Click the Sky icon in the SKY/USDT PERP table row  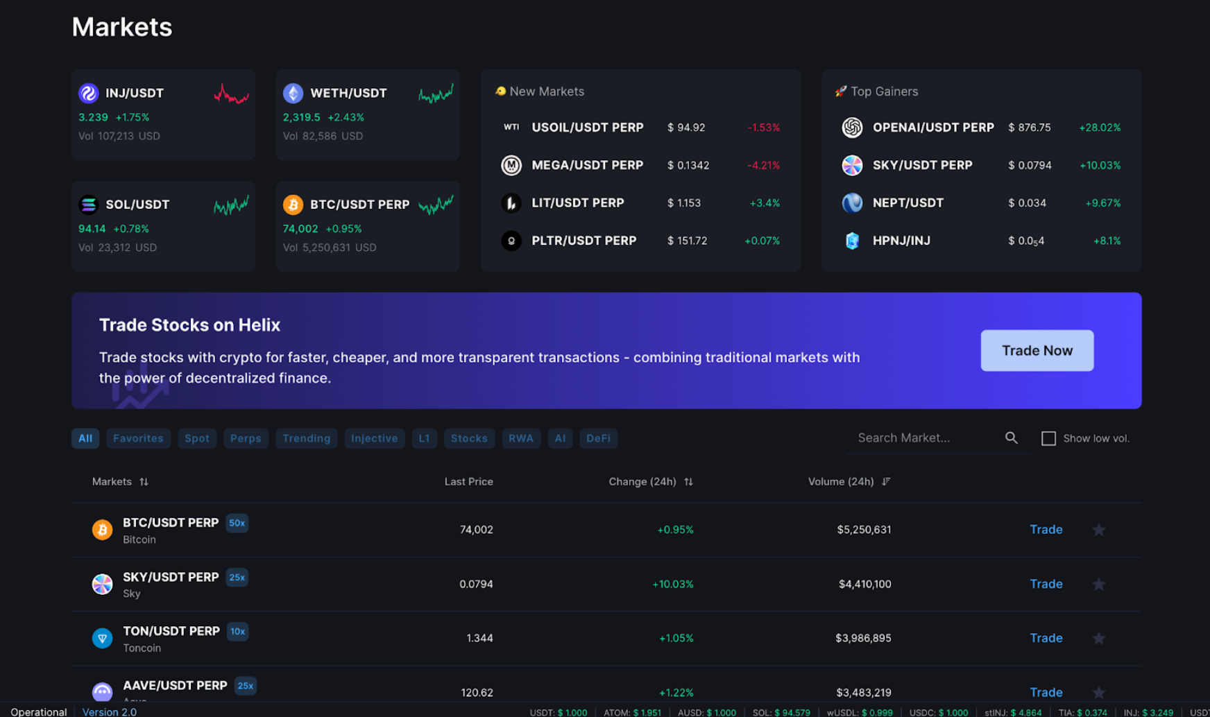coord(102,584)
